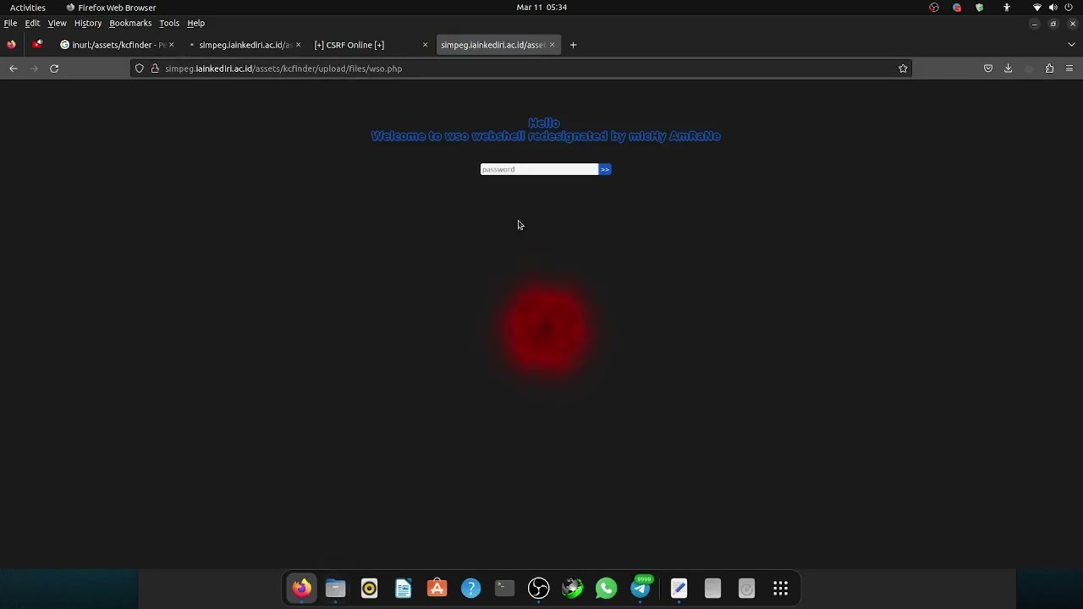Open the clock showing Mar 11 05:34
The height and width of the screenshot is (609, 1083).
[x=541, y=8]
